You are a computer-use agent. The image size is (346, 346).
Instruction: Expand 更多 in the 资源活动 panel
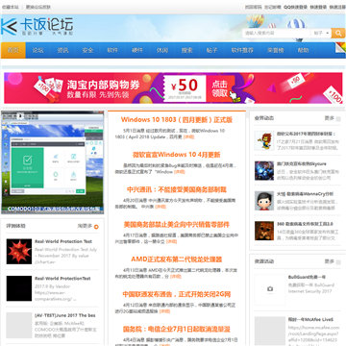point(330,261)
